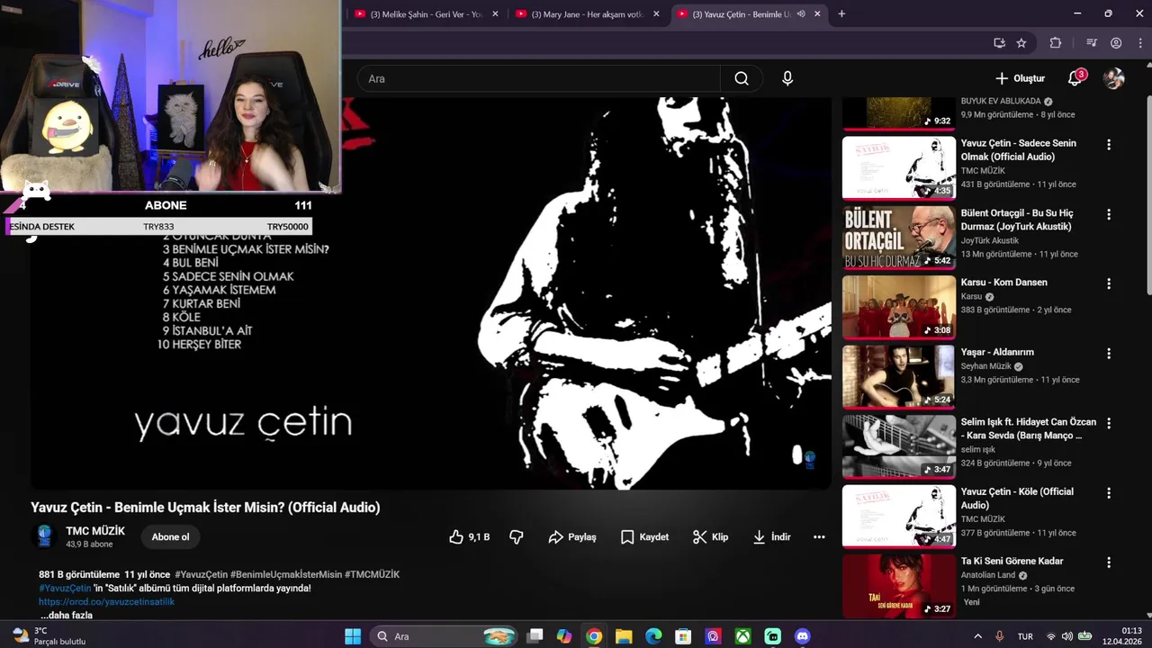Click Windows taskbar Ara search box
This screenshot has height=648, width=1152.
[443, 636]
